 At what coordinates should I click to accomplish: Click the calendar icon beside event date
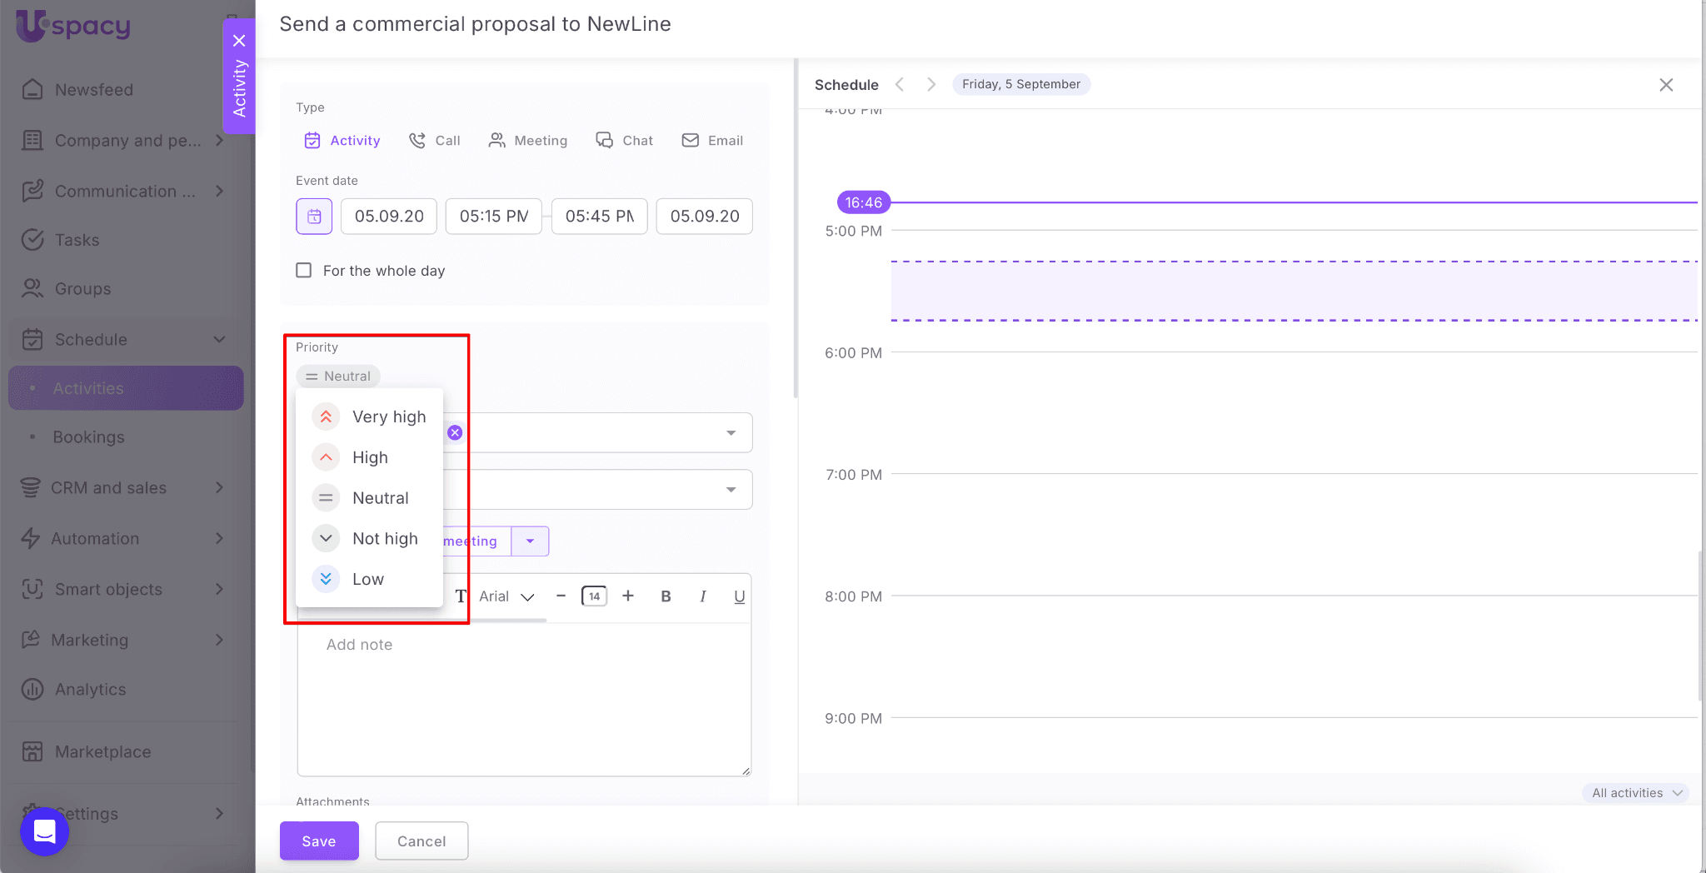[x=314, y=217]
